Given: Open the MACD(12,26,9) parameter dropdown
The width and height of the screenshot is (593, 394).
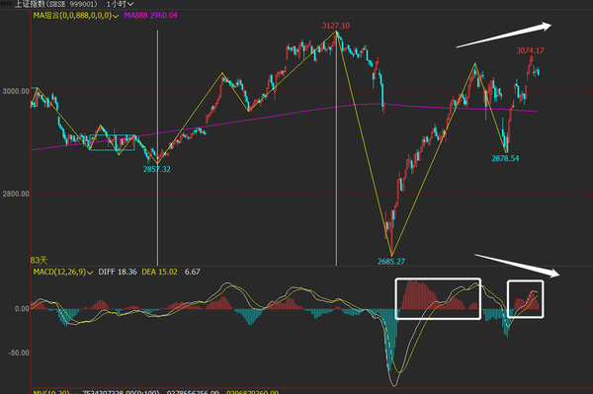Looking at the screenshot, I should (90, 273).
